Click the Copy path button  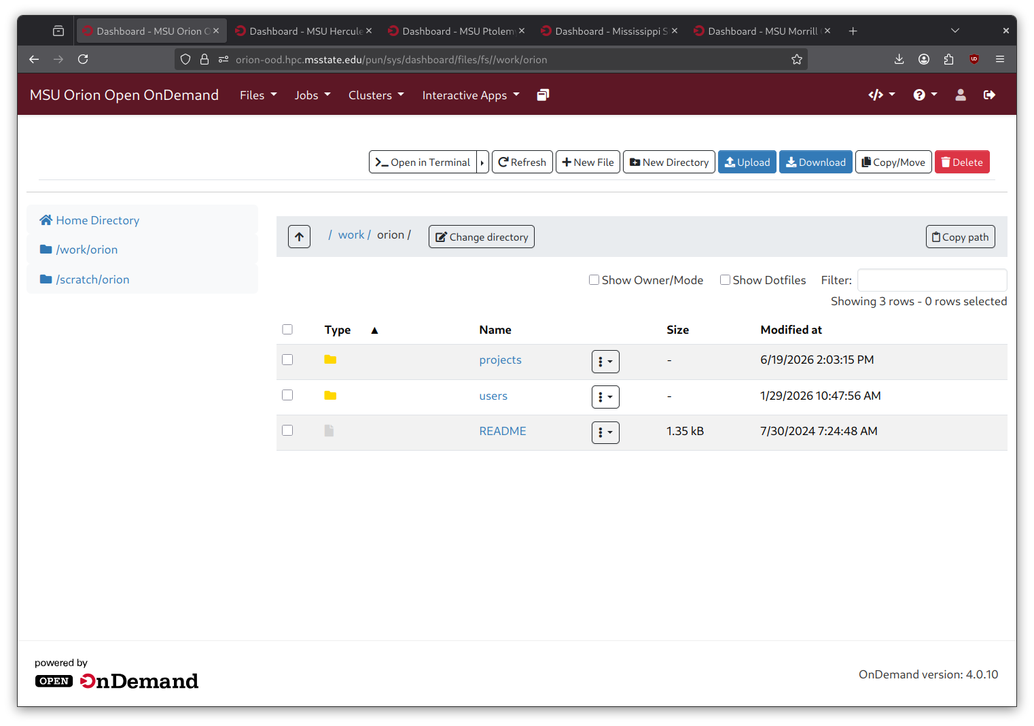click(x=960, y=237)
